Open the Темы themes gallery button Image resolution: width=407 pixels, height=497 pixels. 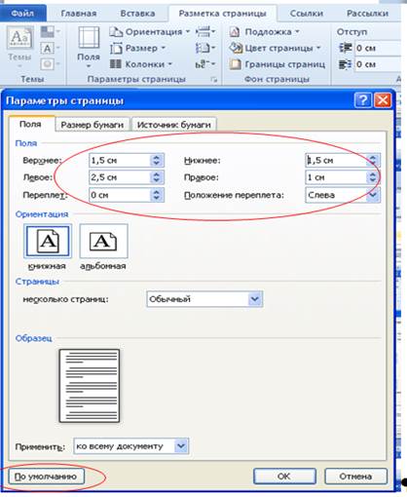[19, 47]
